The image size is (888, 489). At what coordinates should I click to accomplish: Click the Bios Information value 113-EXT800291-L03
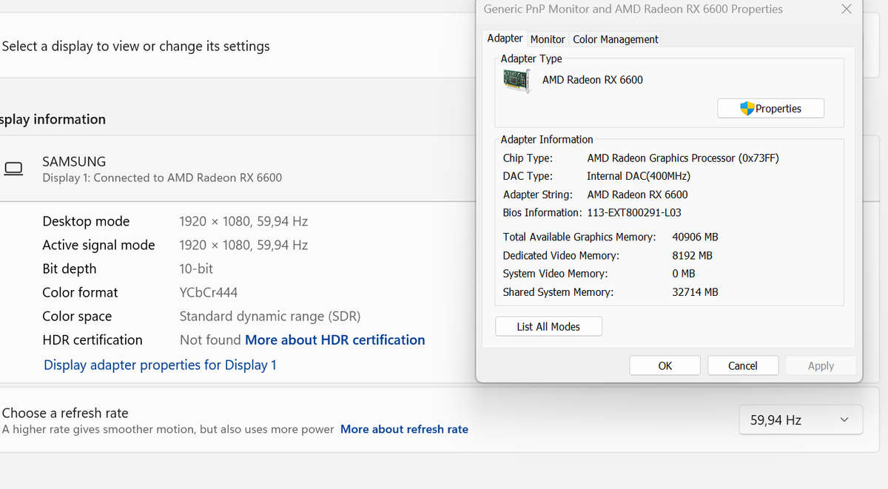tap(634, 213)
